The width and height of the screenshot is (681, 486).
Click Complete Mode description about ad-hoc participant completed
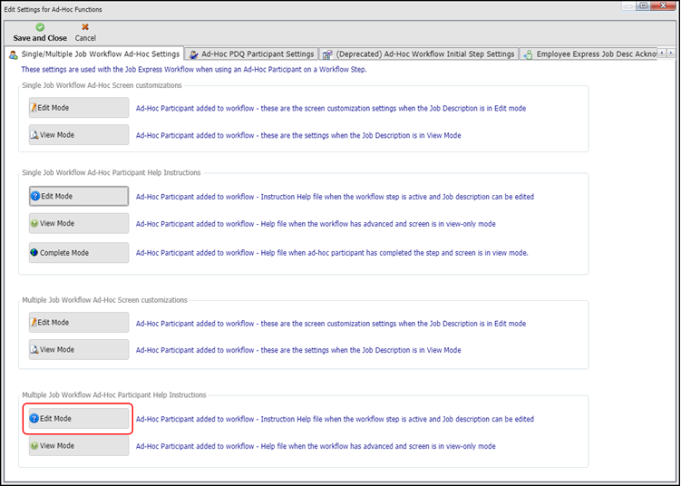(x=332, y=253)
